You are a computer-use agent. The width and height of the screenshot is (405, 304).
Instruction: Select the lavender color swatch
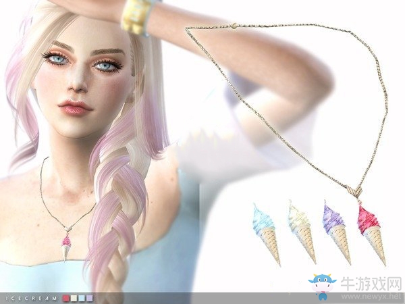pyautogui.click(x=89, y=299)
